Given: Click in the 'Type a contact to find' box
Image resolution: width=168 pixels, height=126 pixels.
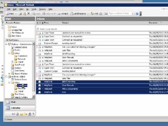Looking at the screenshot, I should coord(120,14).
